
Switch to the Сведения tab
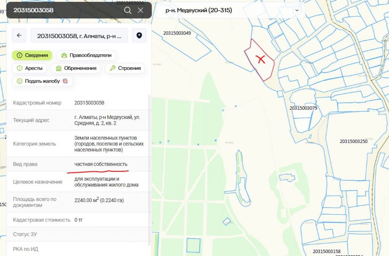(x=32, y=55)
